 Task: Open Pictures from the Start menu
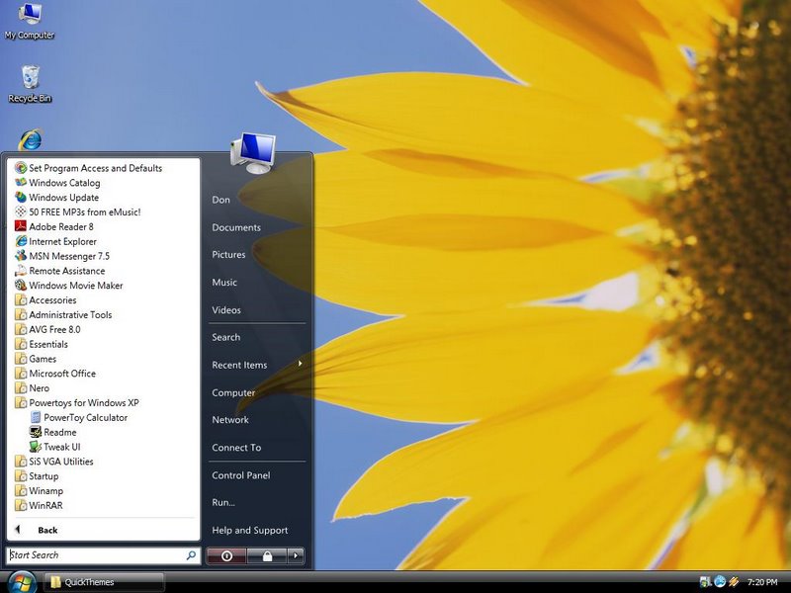coord(228,255)
